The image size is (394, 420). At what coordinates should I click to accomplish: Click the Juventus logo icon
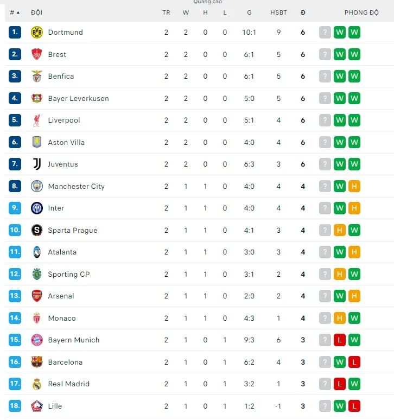point(37,164)
